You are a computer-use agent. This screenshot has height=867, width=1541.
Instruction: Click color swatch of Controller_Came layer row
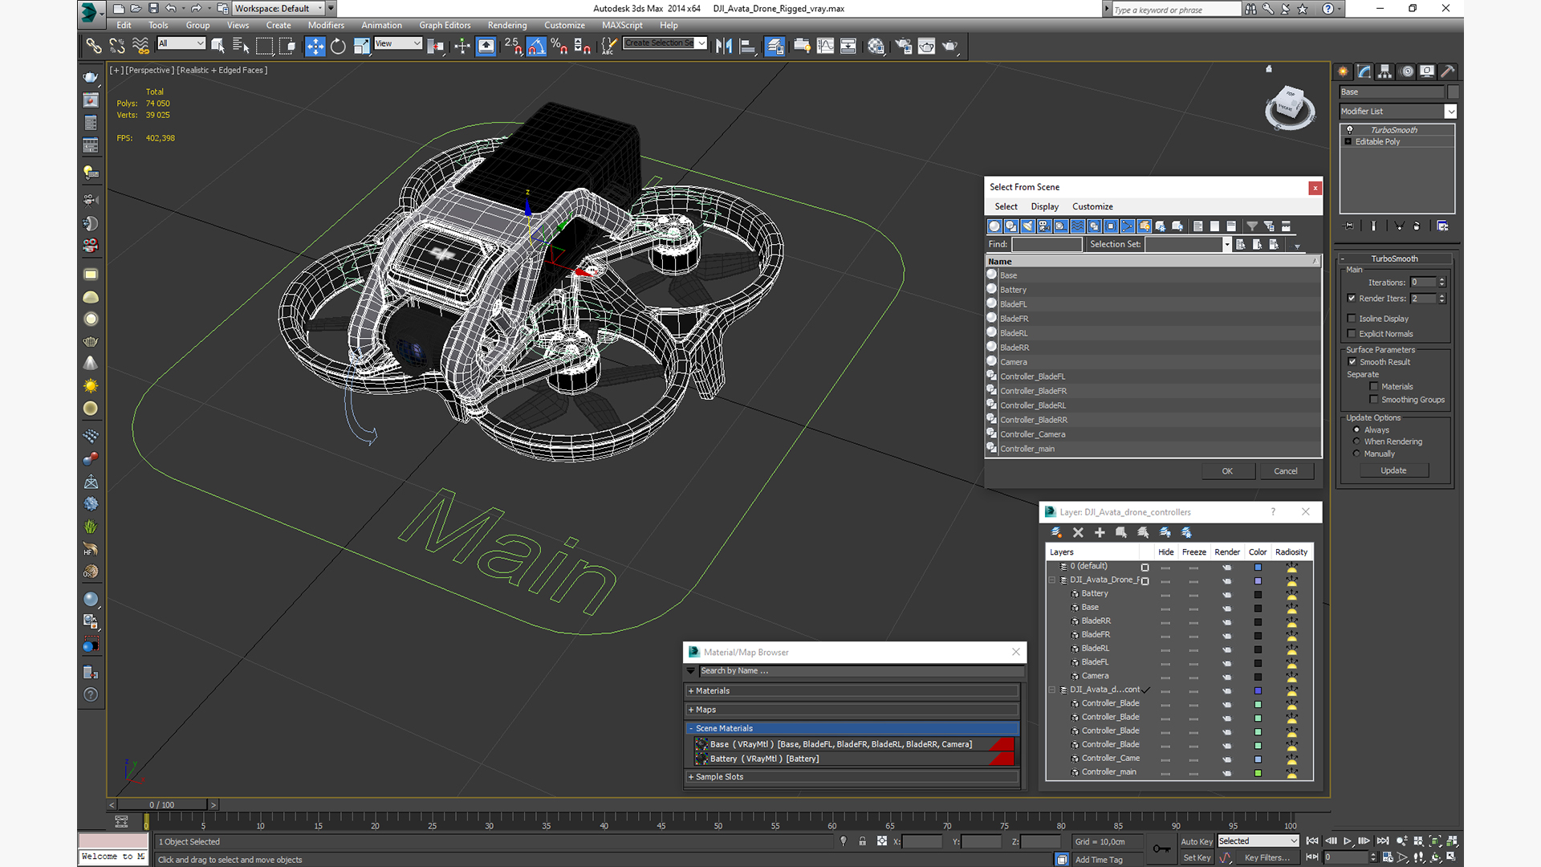coord(1258,759)
